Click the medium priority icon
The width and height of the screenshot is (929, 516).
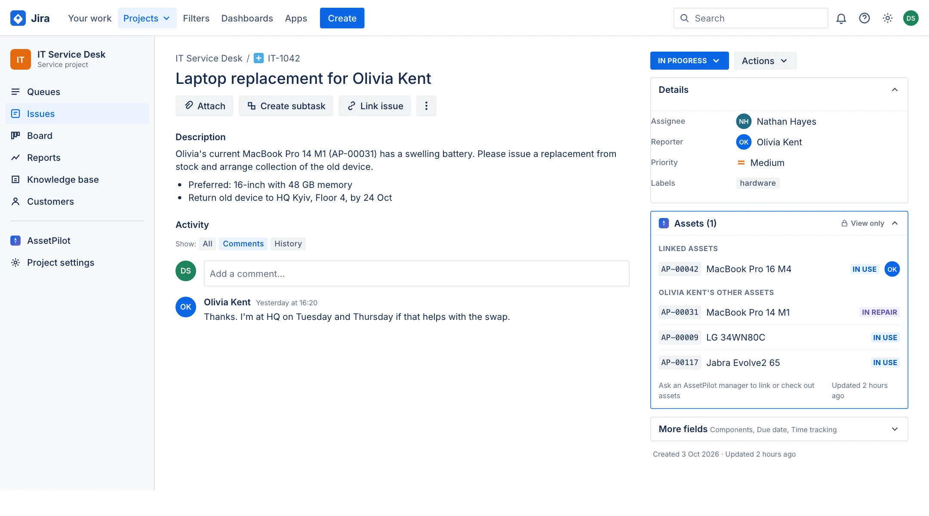741,163
